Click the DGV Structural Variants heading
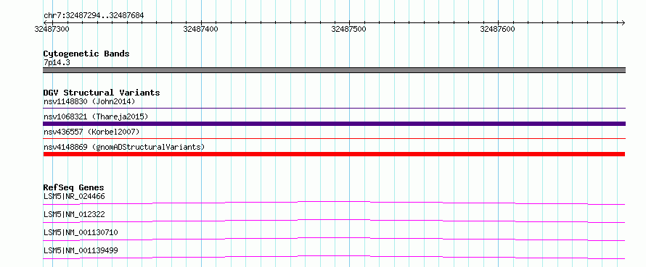This screenshot has height=267, width=646. (x=102, y=93)
